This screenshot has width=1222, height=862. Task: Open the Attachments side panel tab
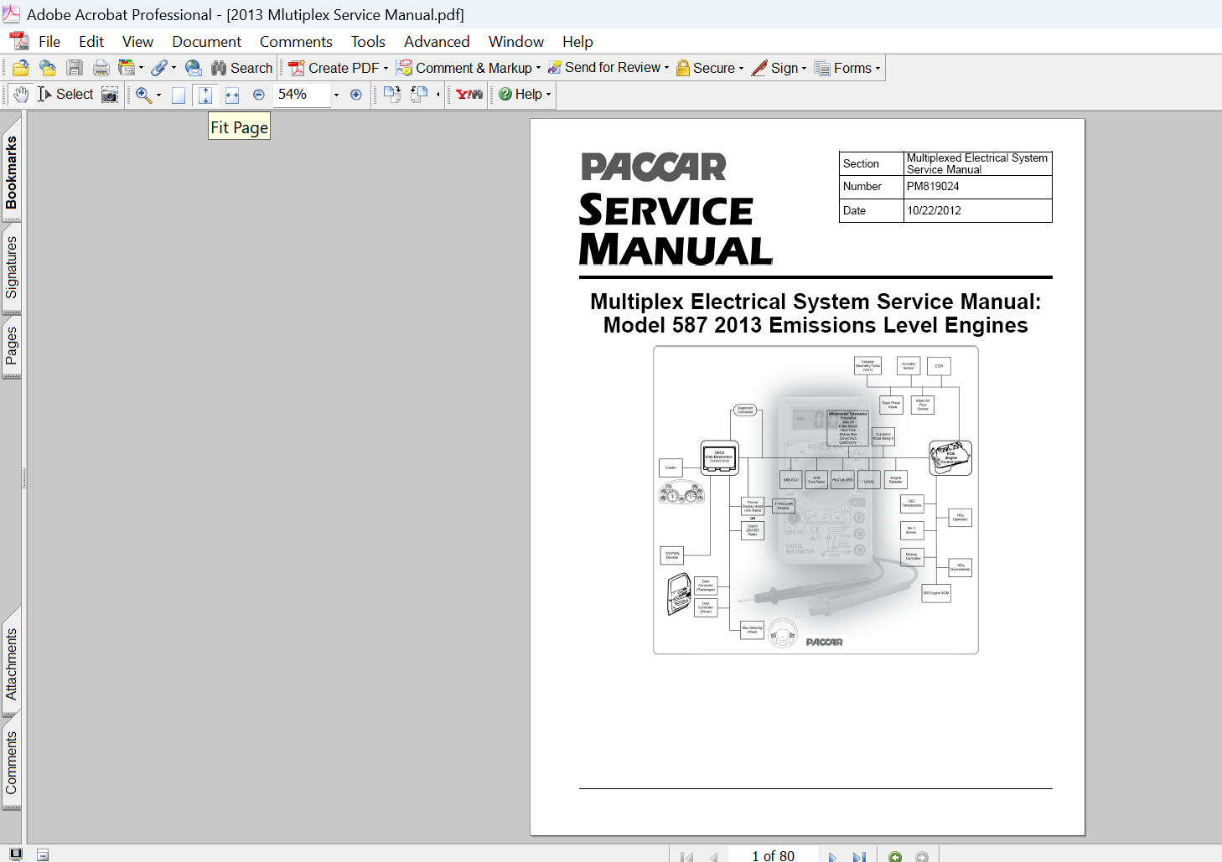pos(11,664)
